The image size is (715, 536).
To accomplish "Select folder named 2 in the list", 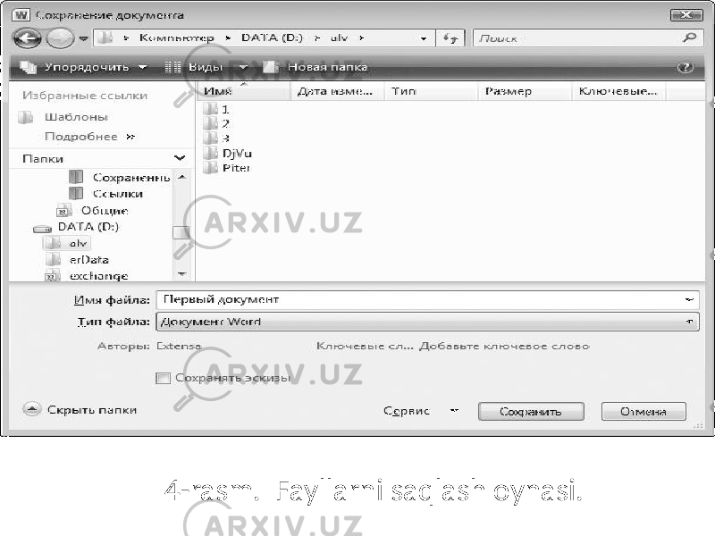I will tap(216, 123).
